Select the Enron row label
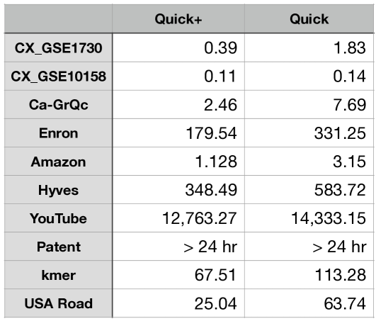 click(58, 133)
